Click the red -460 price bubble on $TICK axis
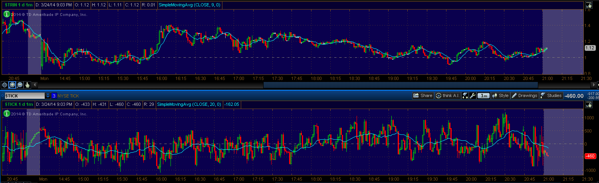 590,156
